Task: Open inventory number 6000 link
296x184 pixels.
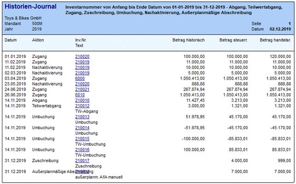Action: (x=80, y=78)
